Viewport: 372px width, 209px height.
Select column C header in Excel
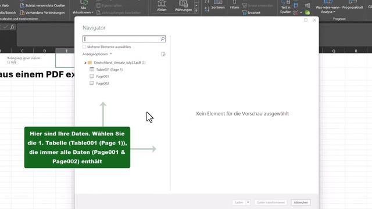point(22,51)
